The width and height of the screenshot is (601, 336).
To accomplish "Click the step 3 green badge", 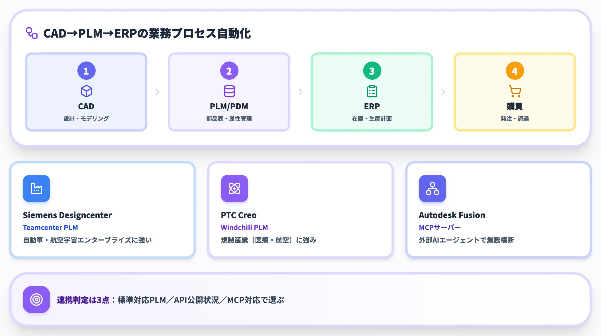I will point(372,71).
